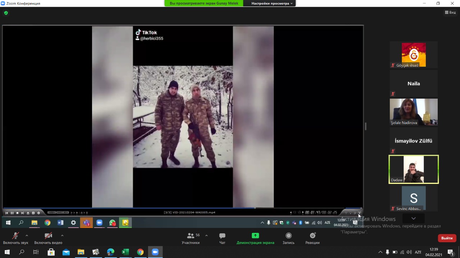The width and height of the screenshot is (460, 258).
Task: Select Göyçək Əsəd participant thumbnail
Action: 414,54
